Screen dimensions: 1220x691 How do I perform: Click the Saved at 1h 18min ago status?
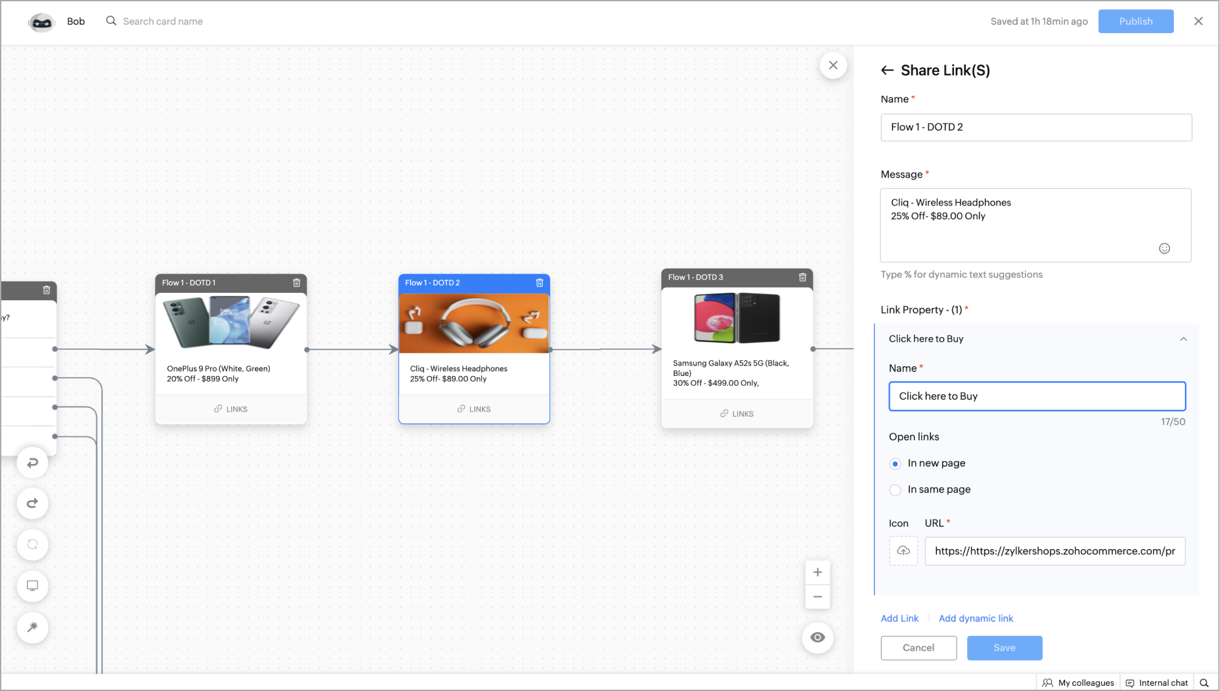point(1039,21)
